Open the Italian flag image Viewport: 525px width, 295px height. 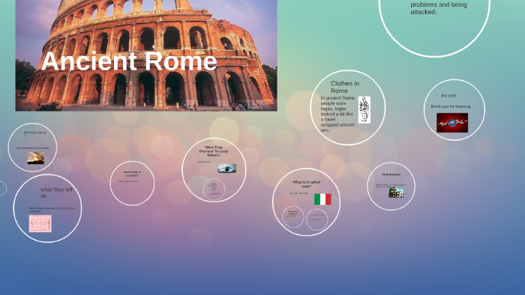[x=322, y=199]
